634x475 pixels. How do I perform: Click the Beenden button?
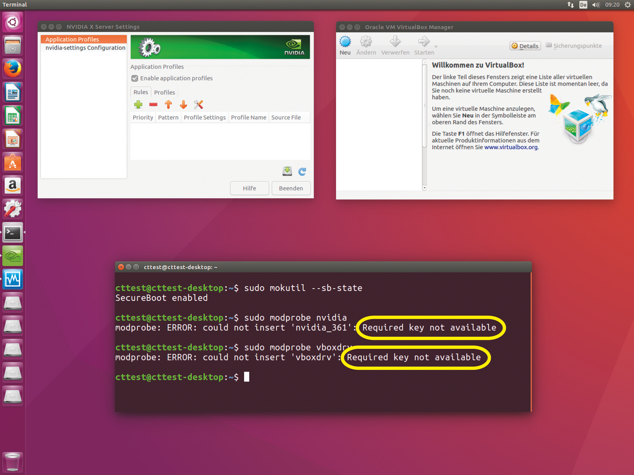[x=291, y=188]
